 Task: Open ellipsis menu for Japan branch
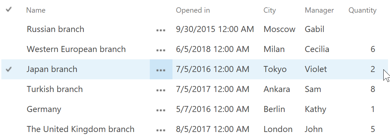click(161, 70)
